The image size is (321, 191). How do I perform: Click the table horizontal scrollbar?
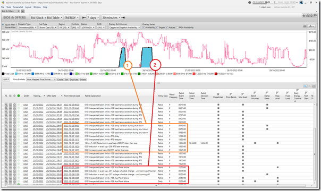[156, 186]
